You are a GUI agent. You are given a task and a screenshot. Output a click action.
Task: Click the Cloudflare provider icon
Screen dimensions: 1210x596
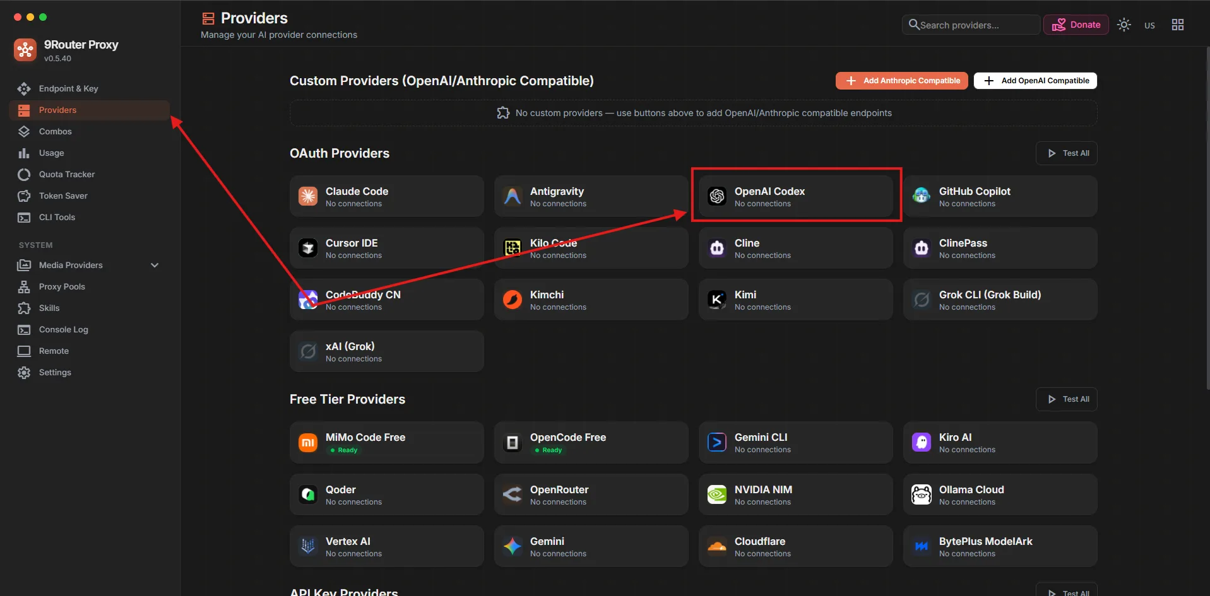[717, 546]
